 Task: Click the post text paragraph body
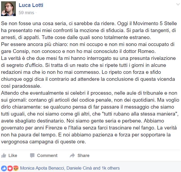point(90,83)
